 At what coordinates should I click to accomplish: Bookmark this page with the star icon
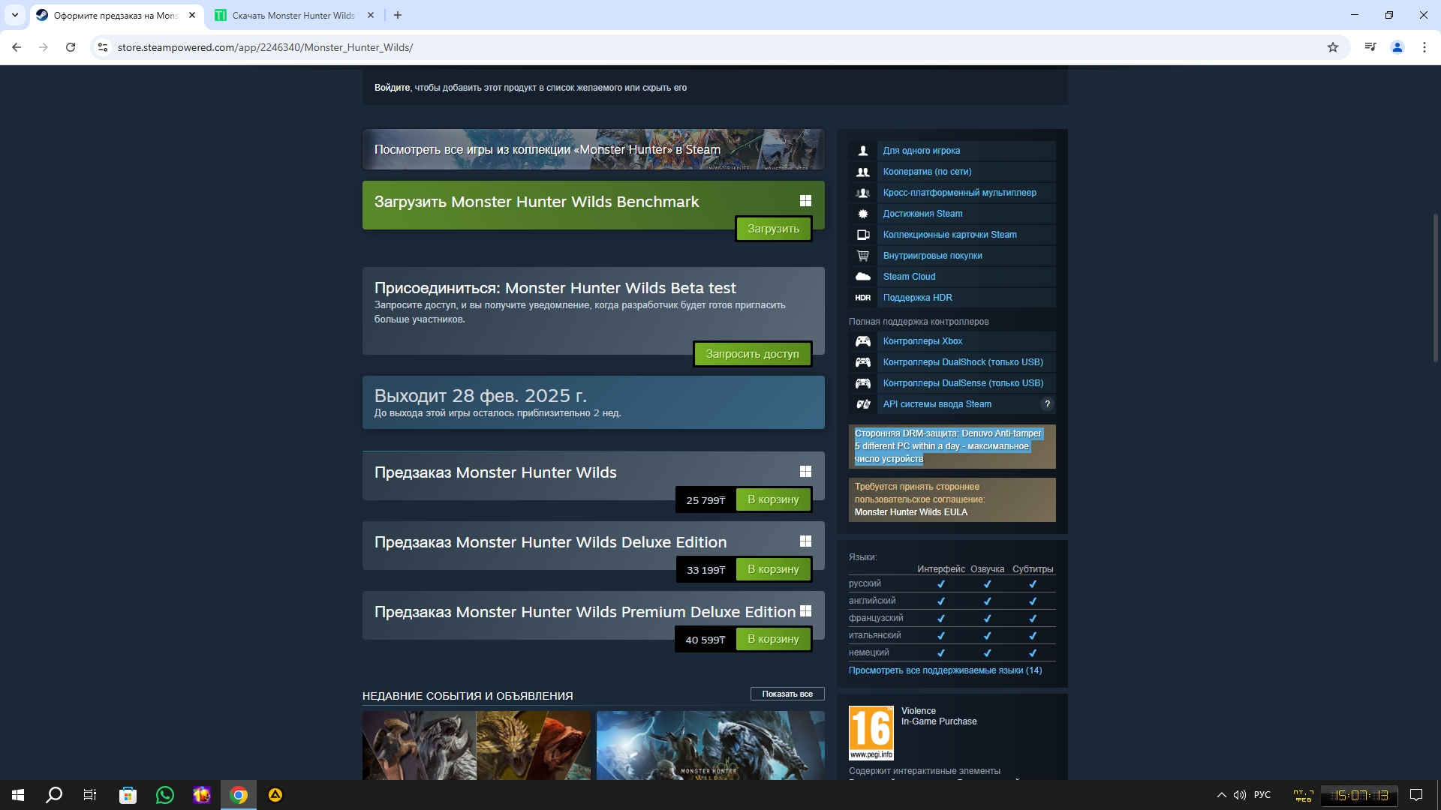tap(1333, 47)
